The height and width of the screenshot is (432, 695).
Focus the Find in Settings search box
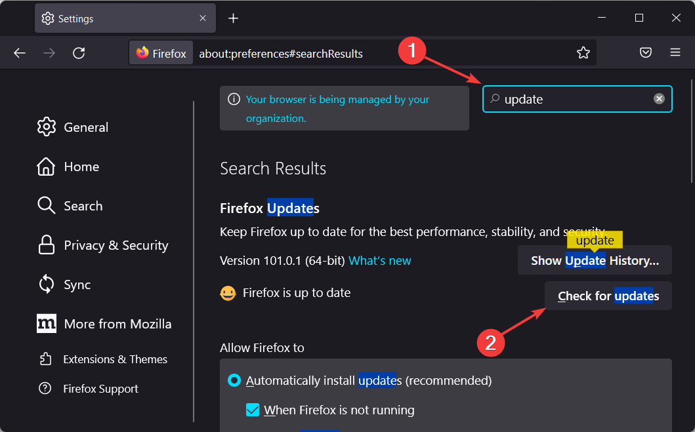click(x=577, y=99)
